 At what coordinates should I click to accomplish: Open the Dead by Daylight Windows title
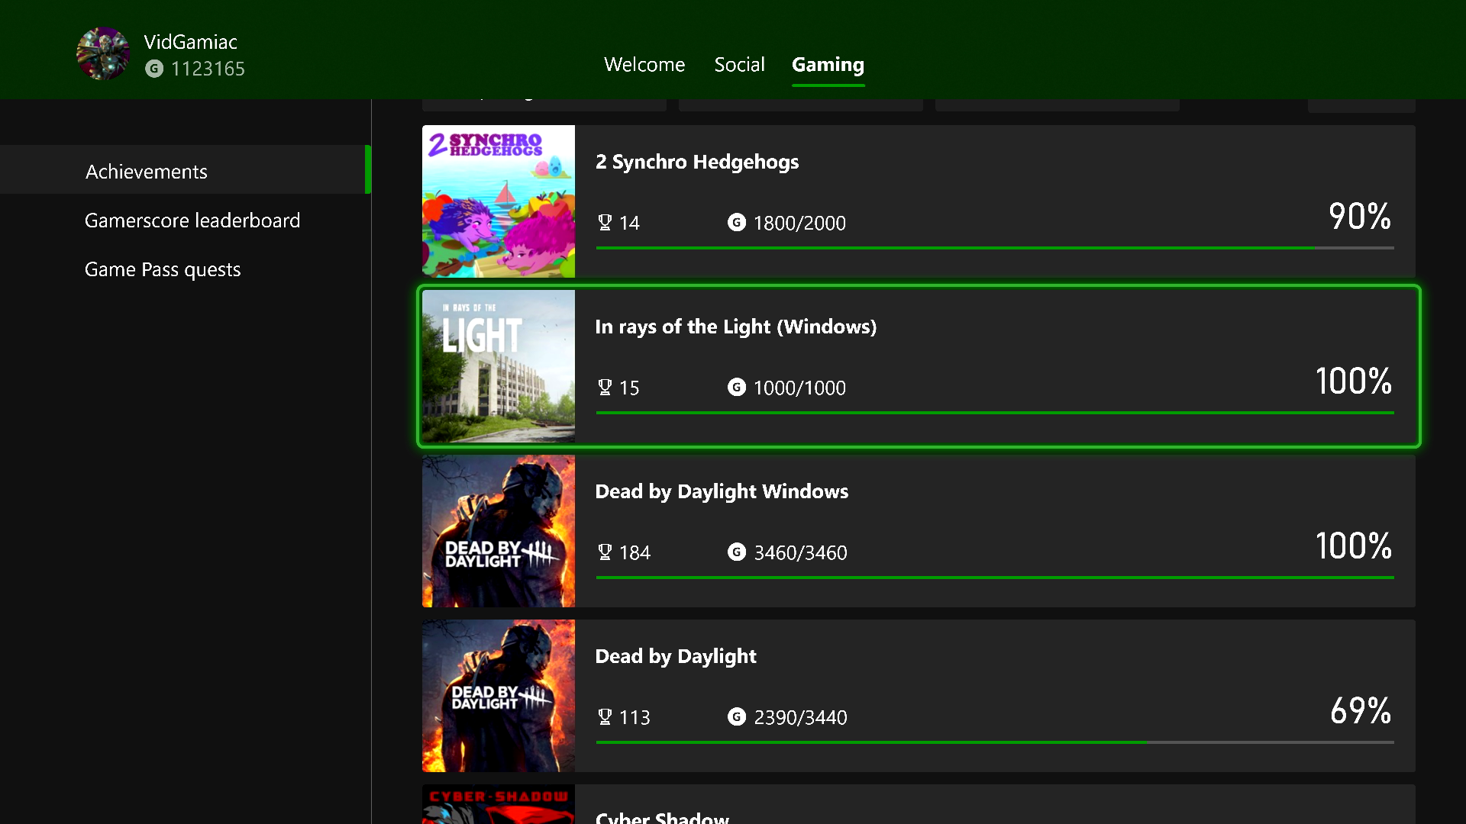click(722, 491)
